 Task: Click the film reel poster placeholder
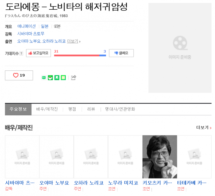tap(180, 48)
